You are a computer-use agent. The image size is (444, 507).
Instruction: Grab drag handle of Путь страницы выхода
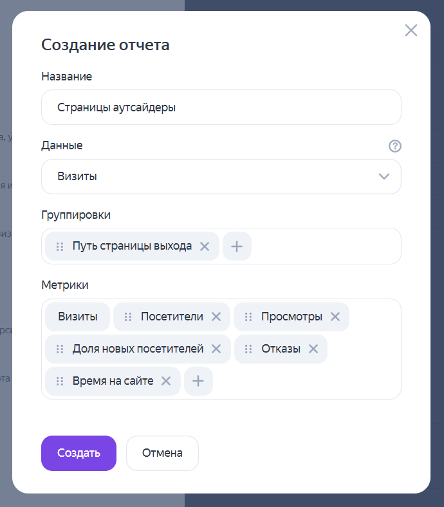pos(60,246)
